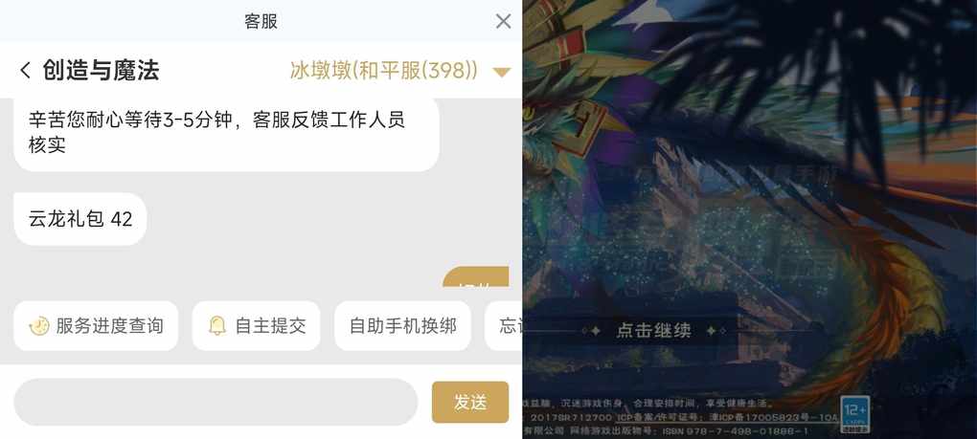Close the 客服 panel with the X
Viewport: 977px width, 439px height.
point(504,21)
